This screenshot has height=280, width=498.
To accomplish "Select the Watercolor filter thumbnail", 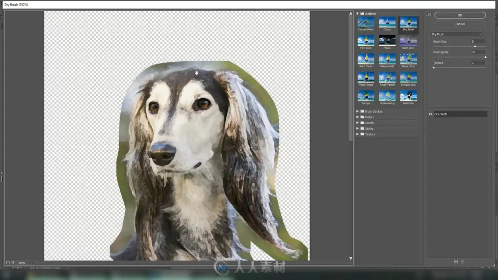I will pos(408,96).
